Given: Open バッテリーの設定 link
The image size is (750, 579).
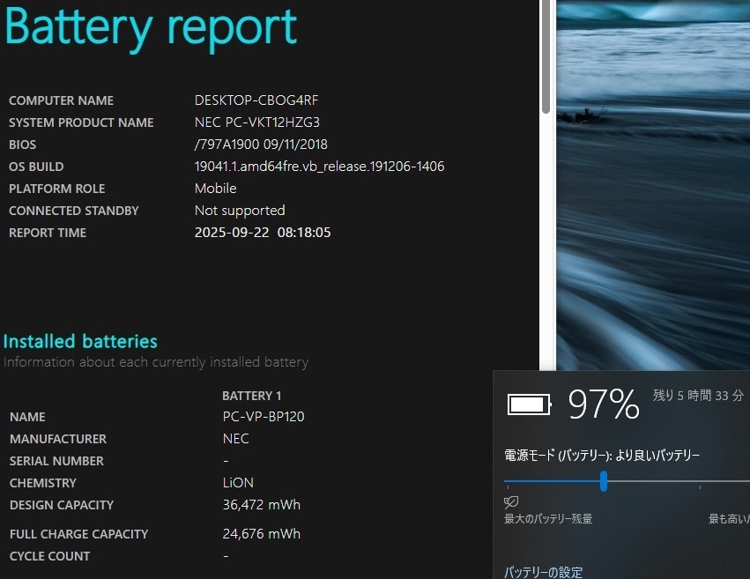Looking at the screenshot, I should pyautogui.click(x=543, y=572).
